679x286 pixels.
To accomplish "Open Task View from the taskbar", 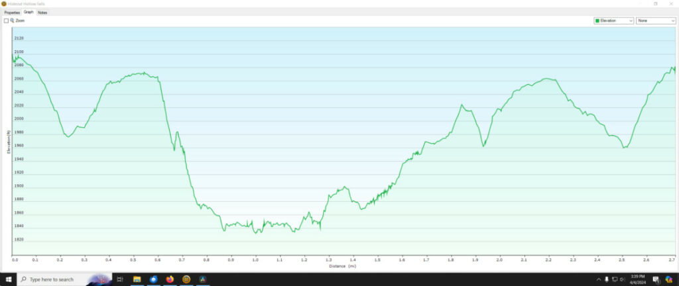I will (x=120, y=279).
